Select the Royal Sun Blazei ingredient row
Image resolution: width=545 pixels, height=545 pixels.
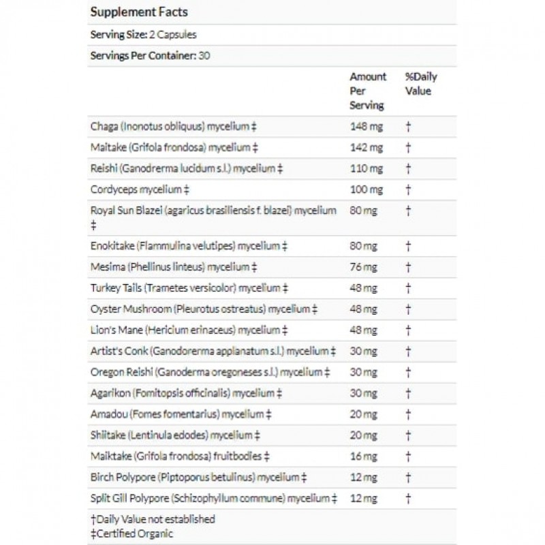pos(213,211)
